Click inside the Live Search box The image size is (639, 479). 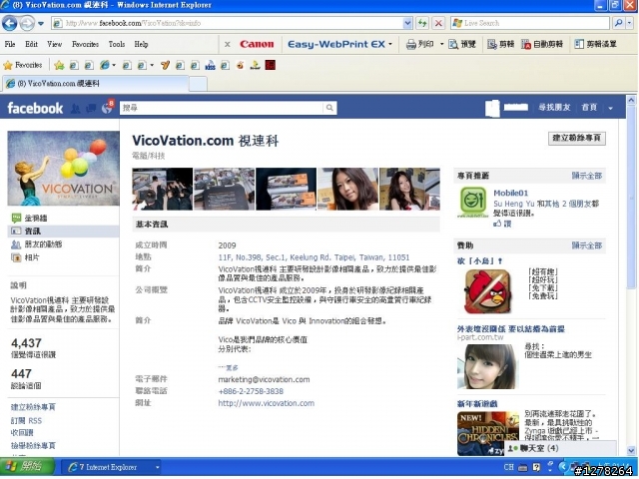point(530,23)
